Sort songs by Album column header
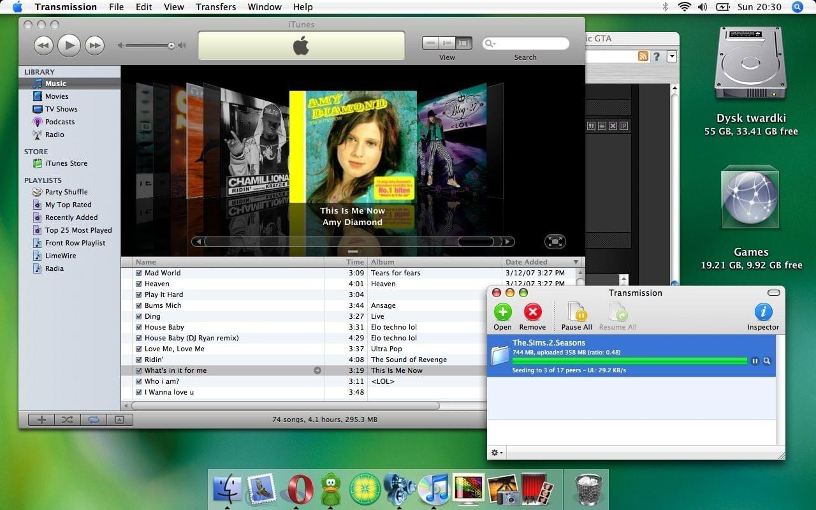The width and height of the screenshot is (816, 510). 435,262
